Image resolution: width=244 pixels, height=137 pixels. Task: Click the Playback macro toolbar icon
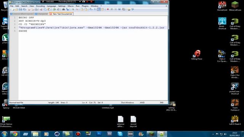116,10
